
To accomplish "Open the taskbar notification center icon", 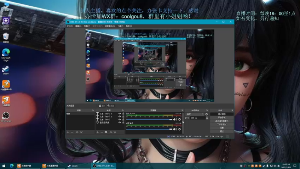I will click(295, 166).
